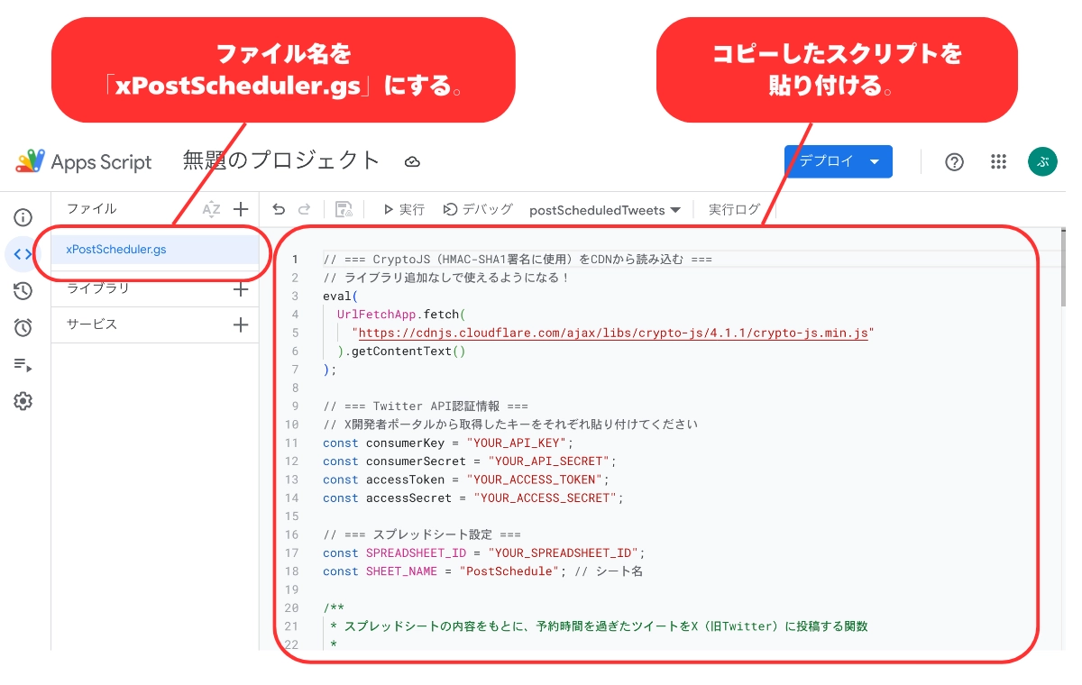1082x685 pixels.
Task: Open the Executions list icon in sidebar
Action: click(23, 364)
